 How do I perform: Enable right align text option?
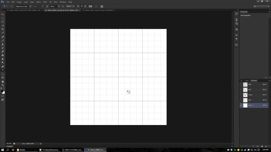click(85, 6)
